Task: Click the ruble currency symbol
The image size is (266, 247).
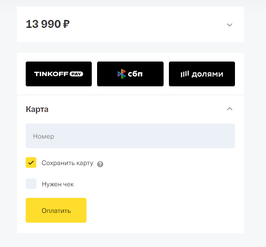Action: (x=66, y=24)
